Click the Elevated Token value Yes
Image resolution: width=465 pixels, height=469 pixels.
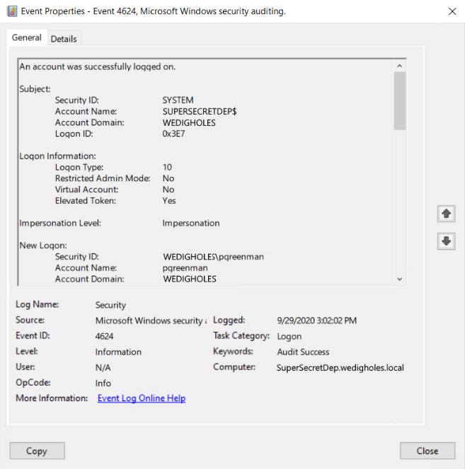click(169, 201)
